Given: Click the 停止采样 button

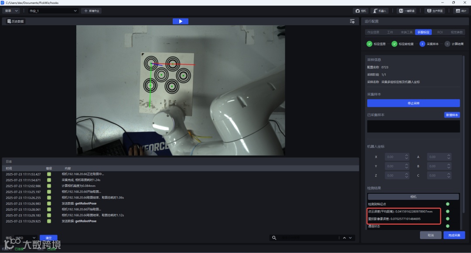Looking at the screenshot, I should [x=413, y=103].
